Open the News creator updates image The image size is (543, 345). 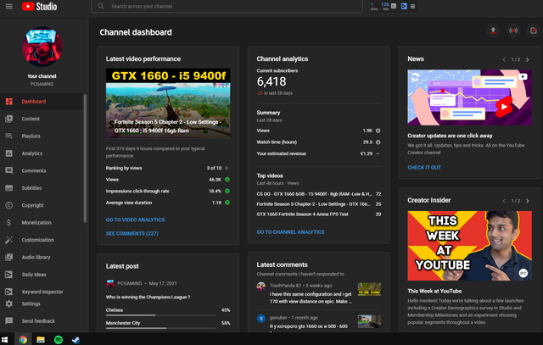pos(469,97)
